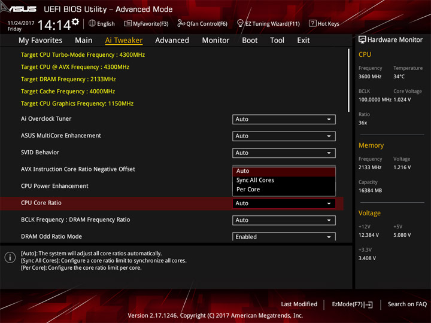Click the settings gear next to clock
431x323 pixels.
[75, 22]
